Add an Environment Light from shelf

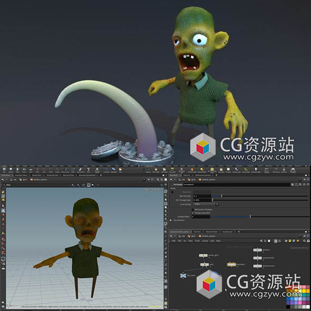pos(212,170)
